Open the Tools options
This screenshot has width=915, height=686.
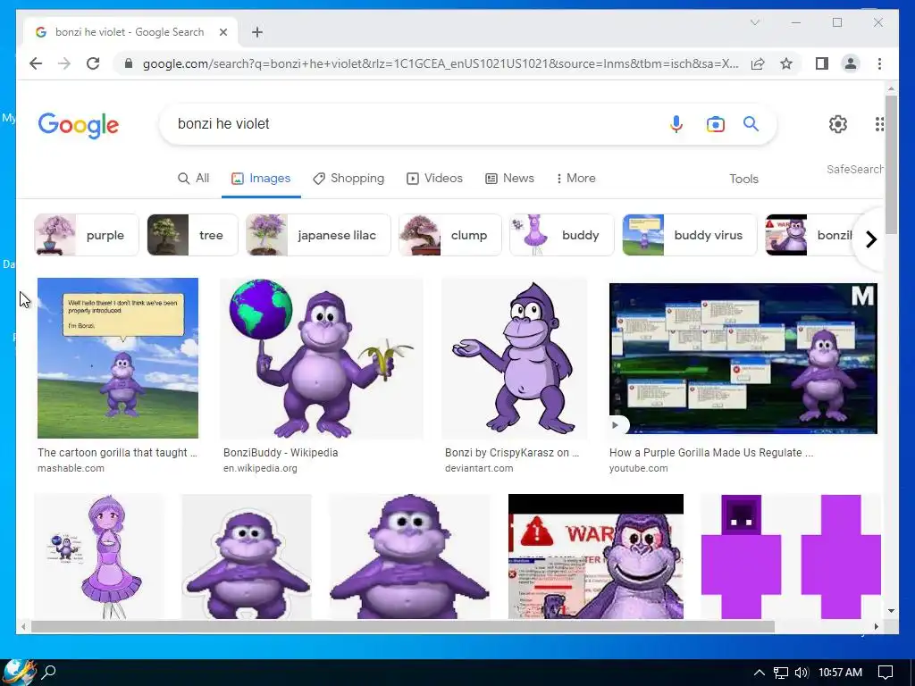(743, 179)
